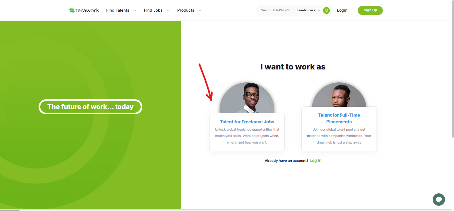The width and height of the screenshot is (454, 211).
Task: Click the Login link in header
Action: pyautogui.click(x=342, y=10)
